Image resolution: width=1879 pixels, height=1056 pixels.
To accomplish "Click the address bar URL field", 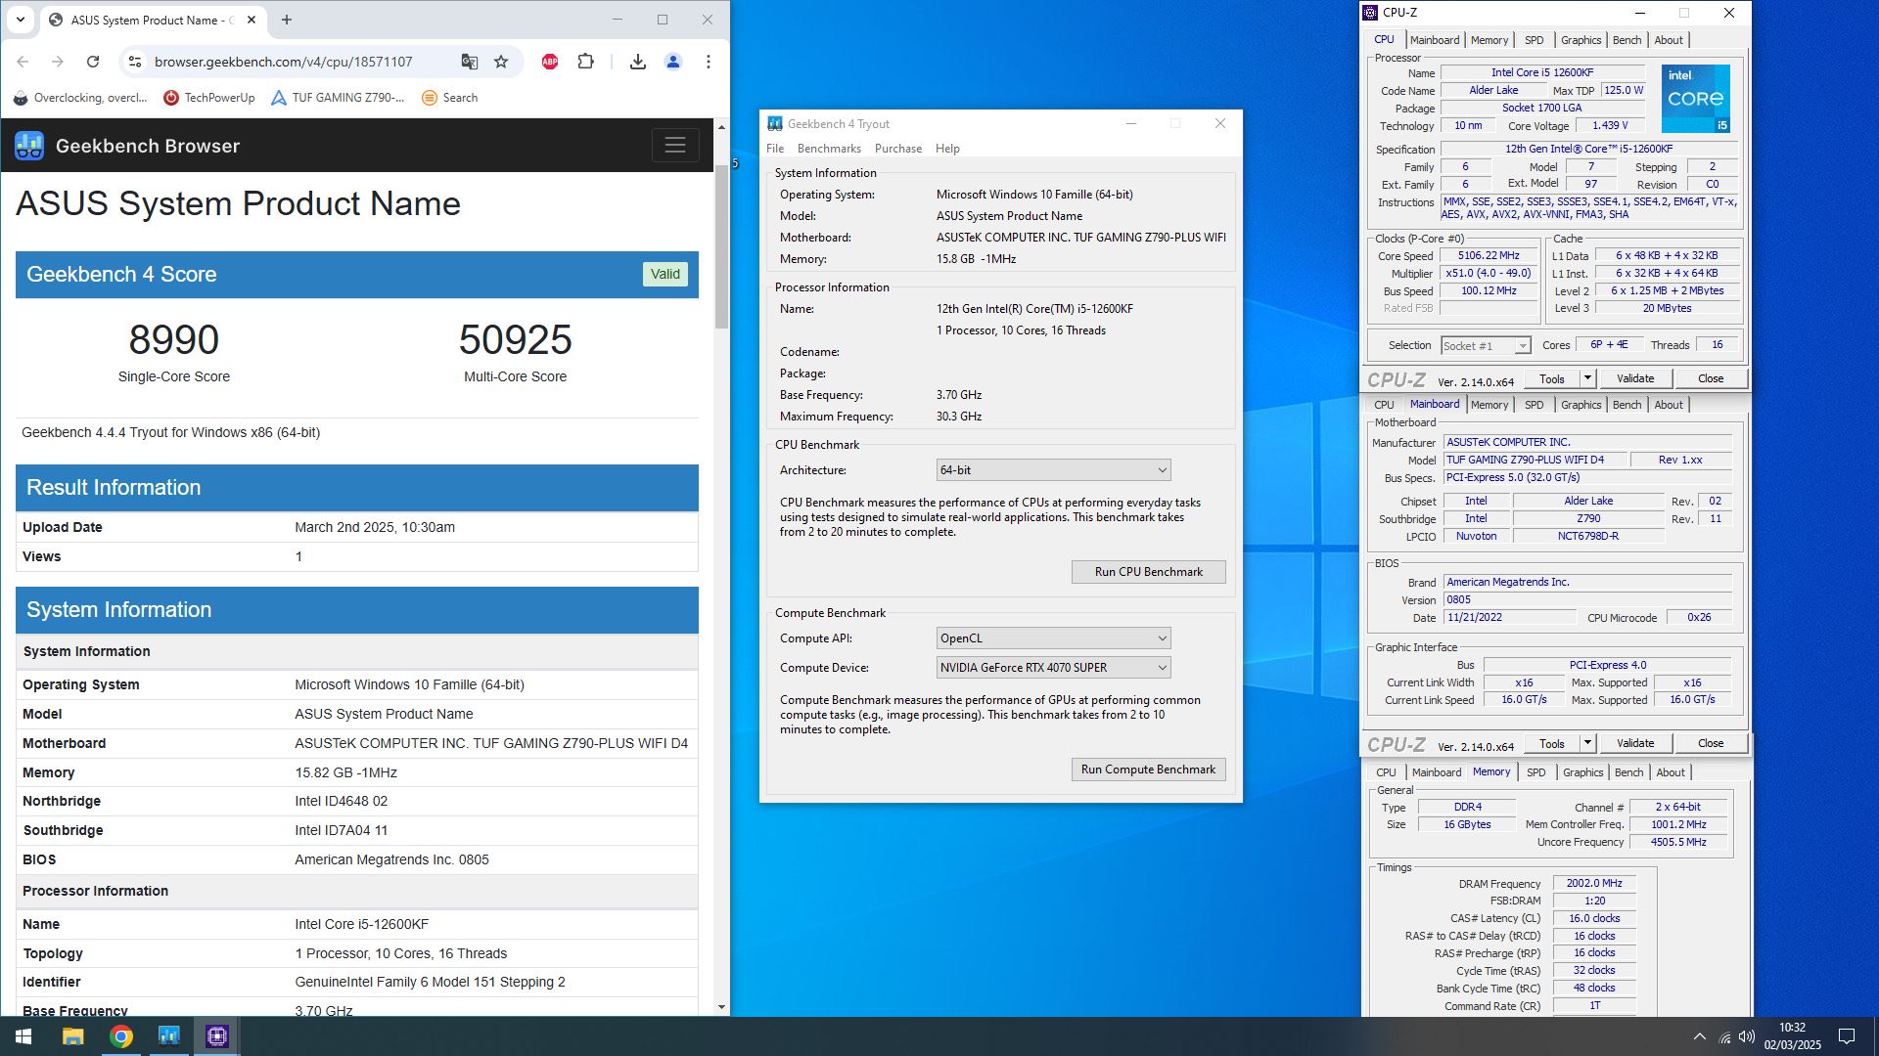I will (x=284, y=62).
